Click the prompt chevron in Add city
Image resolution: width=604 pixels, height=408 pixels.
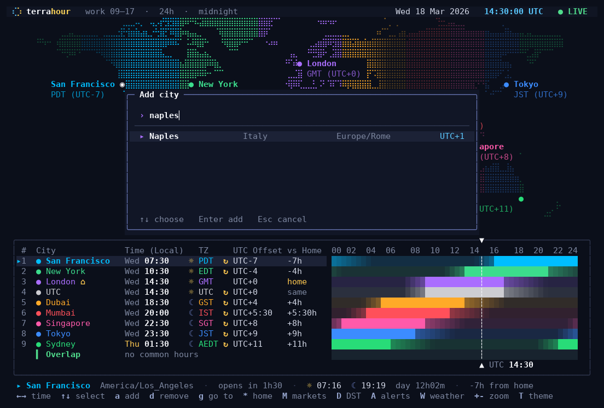coord(142,115)
